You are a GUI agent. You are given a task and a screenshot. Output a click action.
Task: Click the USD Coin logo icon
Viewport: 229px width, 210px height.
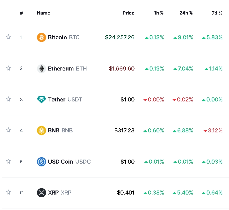[x=41, y=161]
